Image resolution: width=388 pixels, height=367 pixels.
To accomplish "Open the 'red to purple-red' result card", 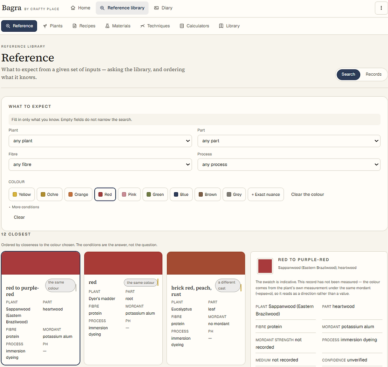I will 40,308.
